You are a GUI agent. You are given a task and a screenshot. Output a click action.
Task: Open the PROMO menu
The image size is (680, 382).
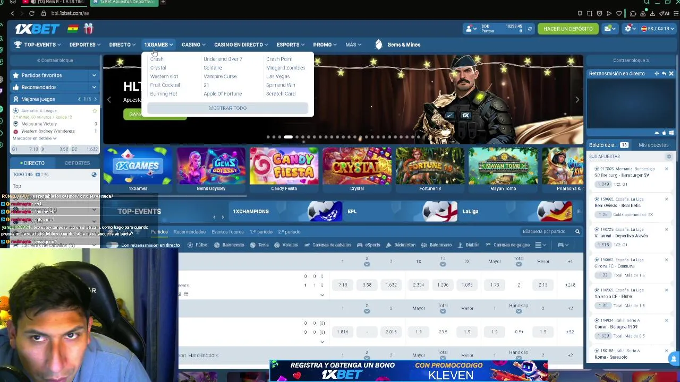pos(325,45)
